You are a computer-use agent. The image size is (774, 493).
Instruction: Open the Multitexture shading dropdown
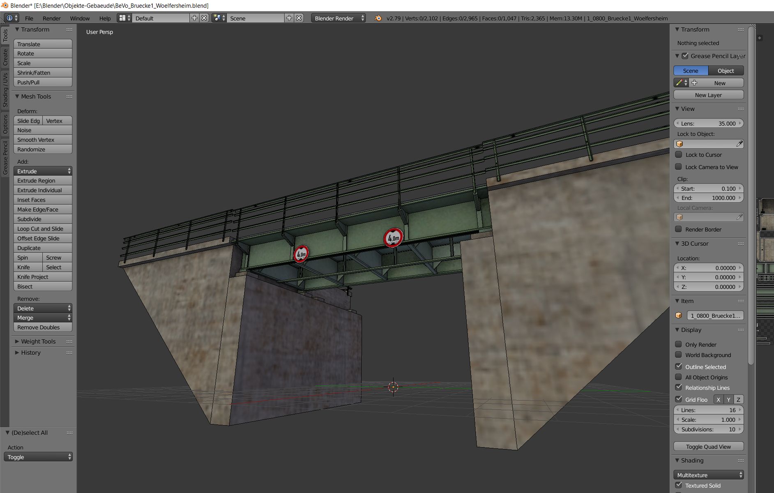709,475
